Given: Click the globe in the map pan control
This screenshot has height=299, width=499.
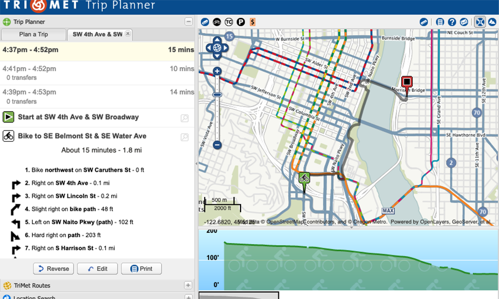Looking at the screenshot, I should pos(217,48).
